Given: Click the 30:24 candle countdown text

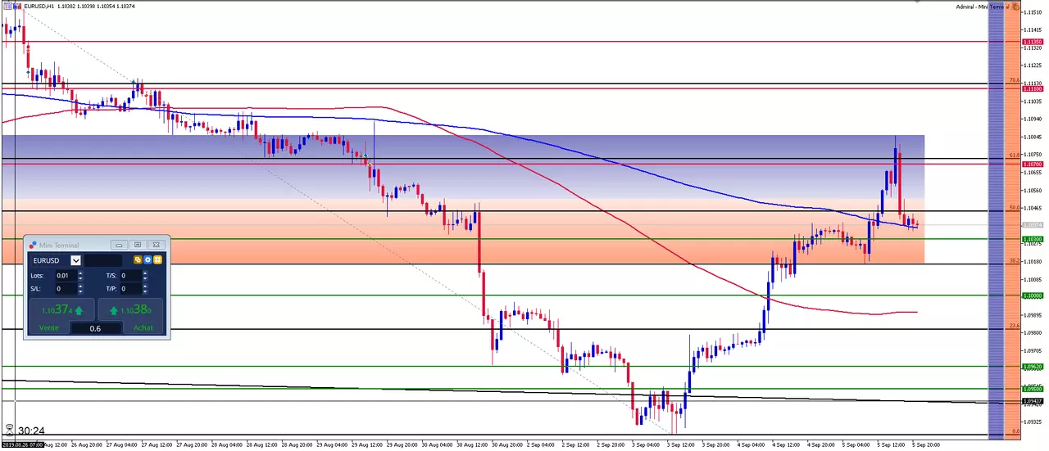Looking at the screenshot, I should [x=31, y=431].
